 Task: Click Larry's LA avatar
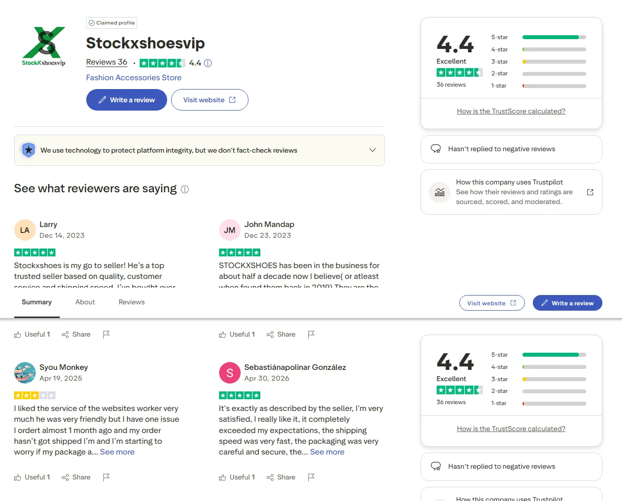pyautogui.click(x=25, y=230)
